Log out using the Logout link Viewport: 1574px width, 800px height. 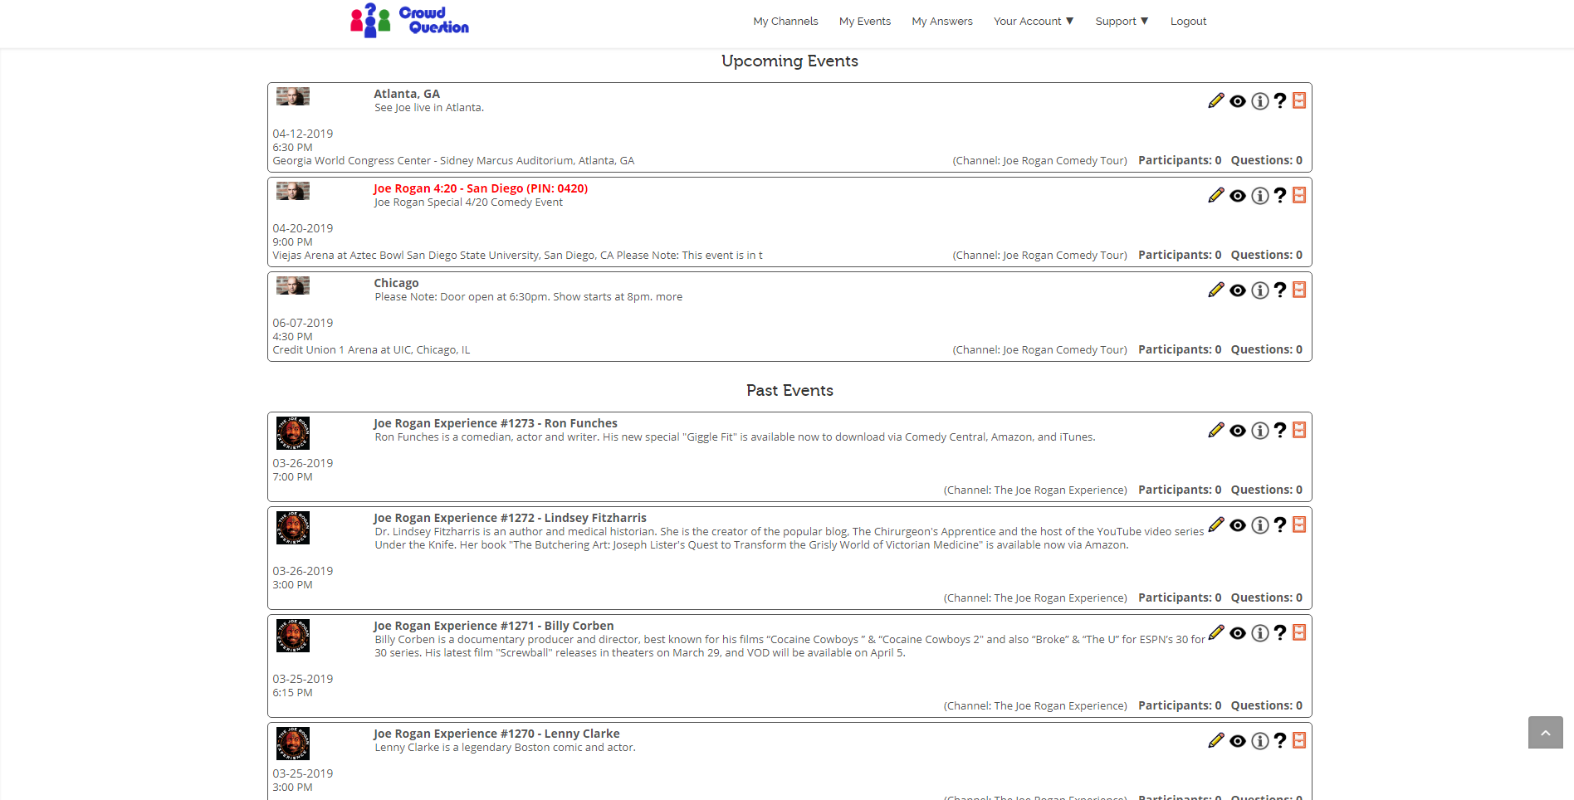[x=1188, y=21]
